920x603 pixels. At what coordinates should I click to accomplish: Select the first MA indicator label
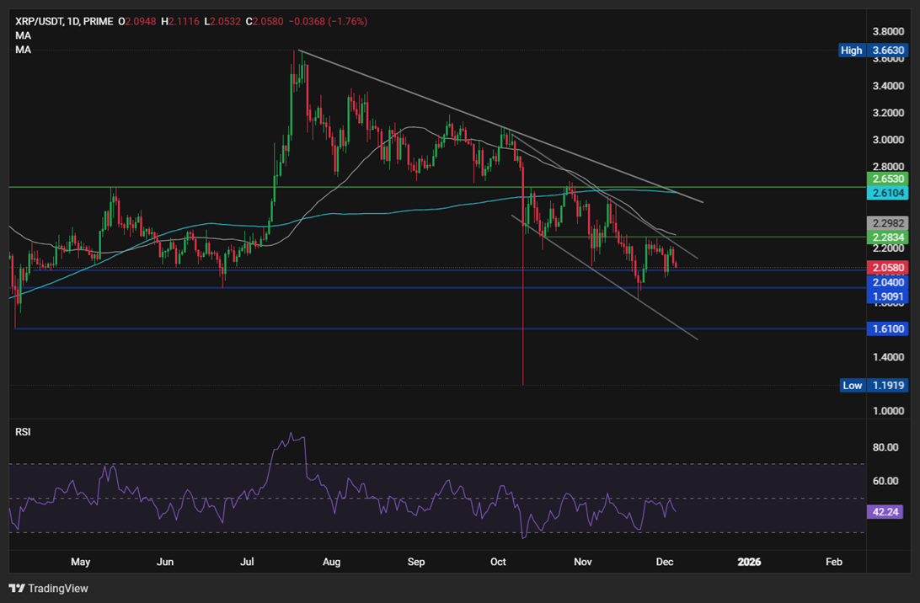[23, 35]
